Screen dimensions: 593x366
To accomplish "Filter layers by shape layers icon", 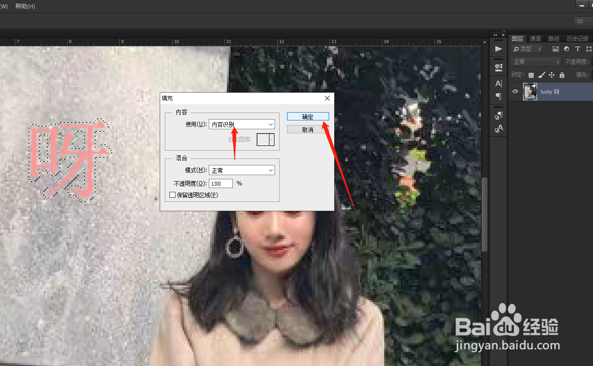I will coord(589,49).
